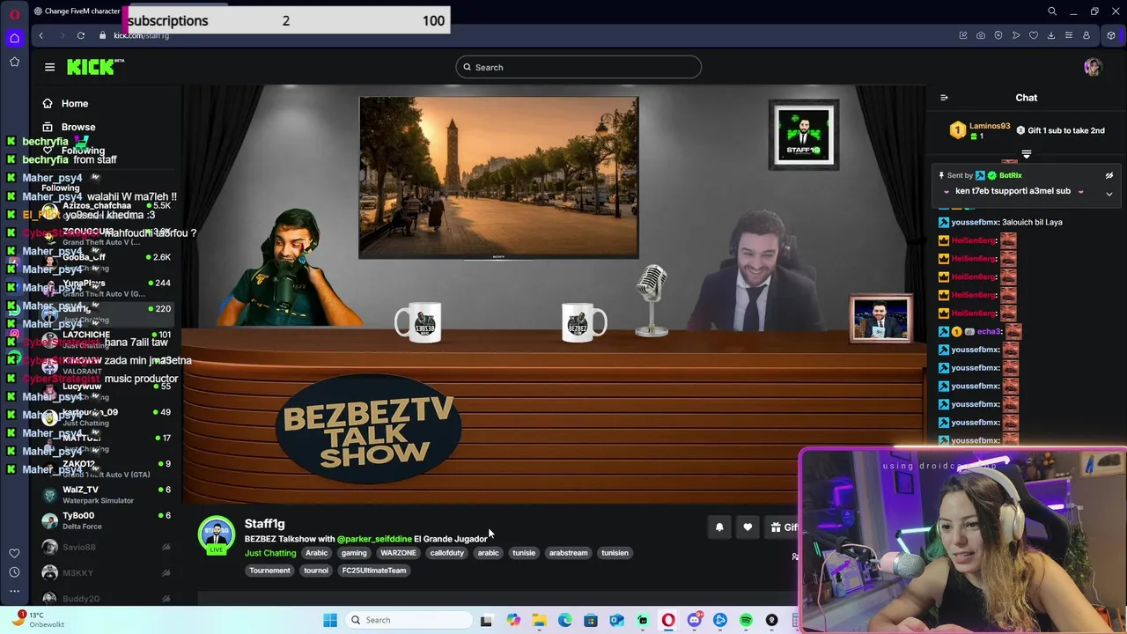
Task: Open the user profile avatar menu
Action: coord(1093,67)
